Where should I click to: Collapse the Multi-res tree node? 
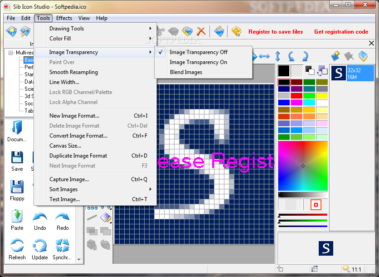[10, 53]
